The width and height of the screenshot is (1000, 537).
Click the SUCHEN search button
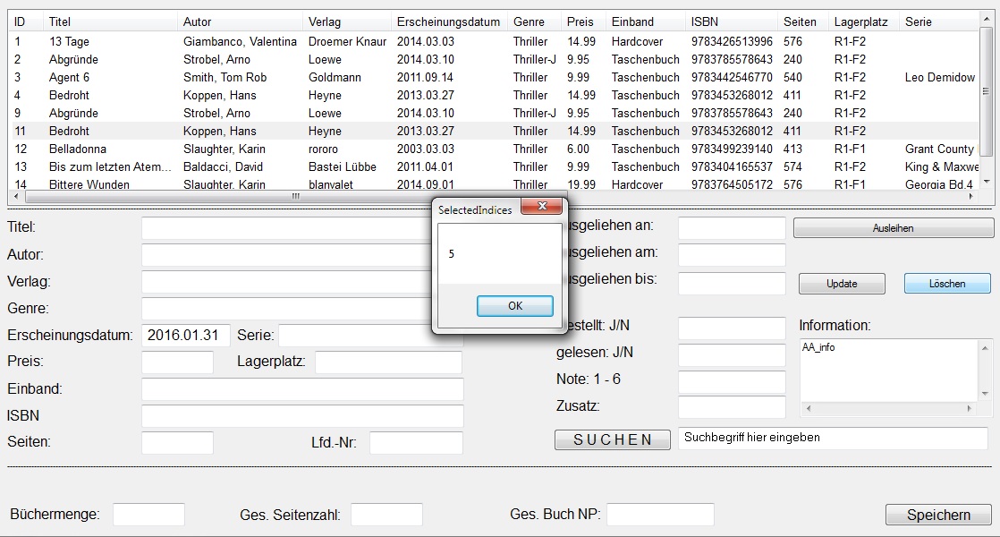[x=612, y=439]
